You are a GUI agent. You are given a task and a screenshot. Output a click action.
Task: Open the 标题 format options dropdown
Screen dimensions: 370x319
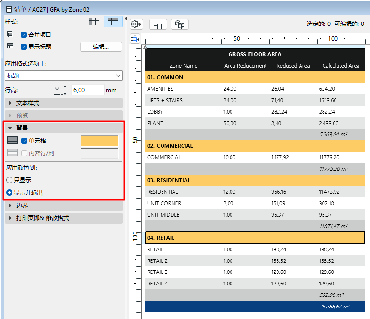(63, 76)
